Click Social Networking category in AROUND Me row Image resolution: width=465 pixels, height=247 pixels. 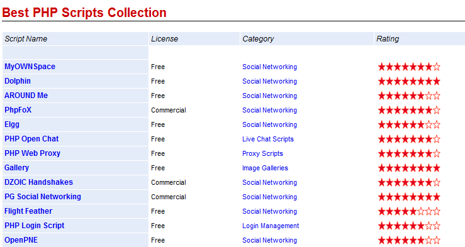(269, 96)
